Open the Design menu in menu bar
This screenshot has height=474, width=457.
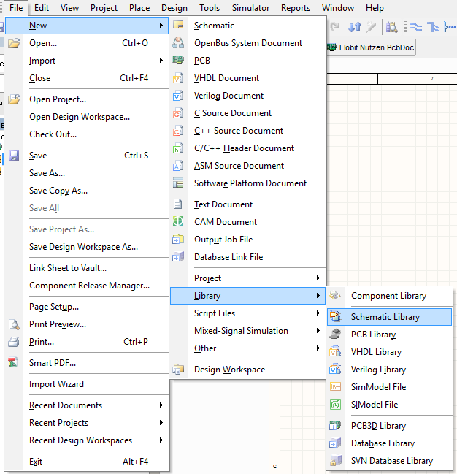click(174, 8)
